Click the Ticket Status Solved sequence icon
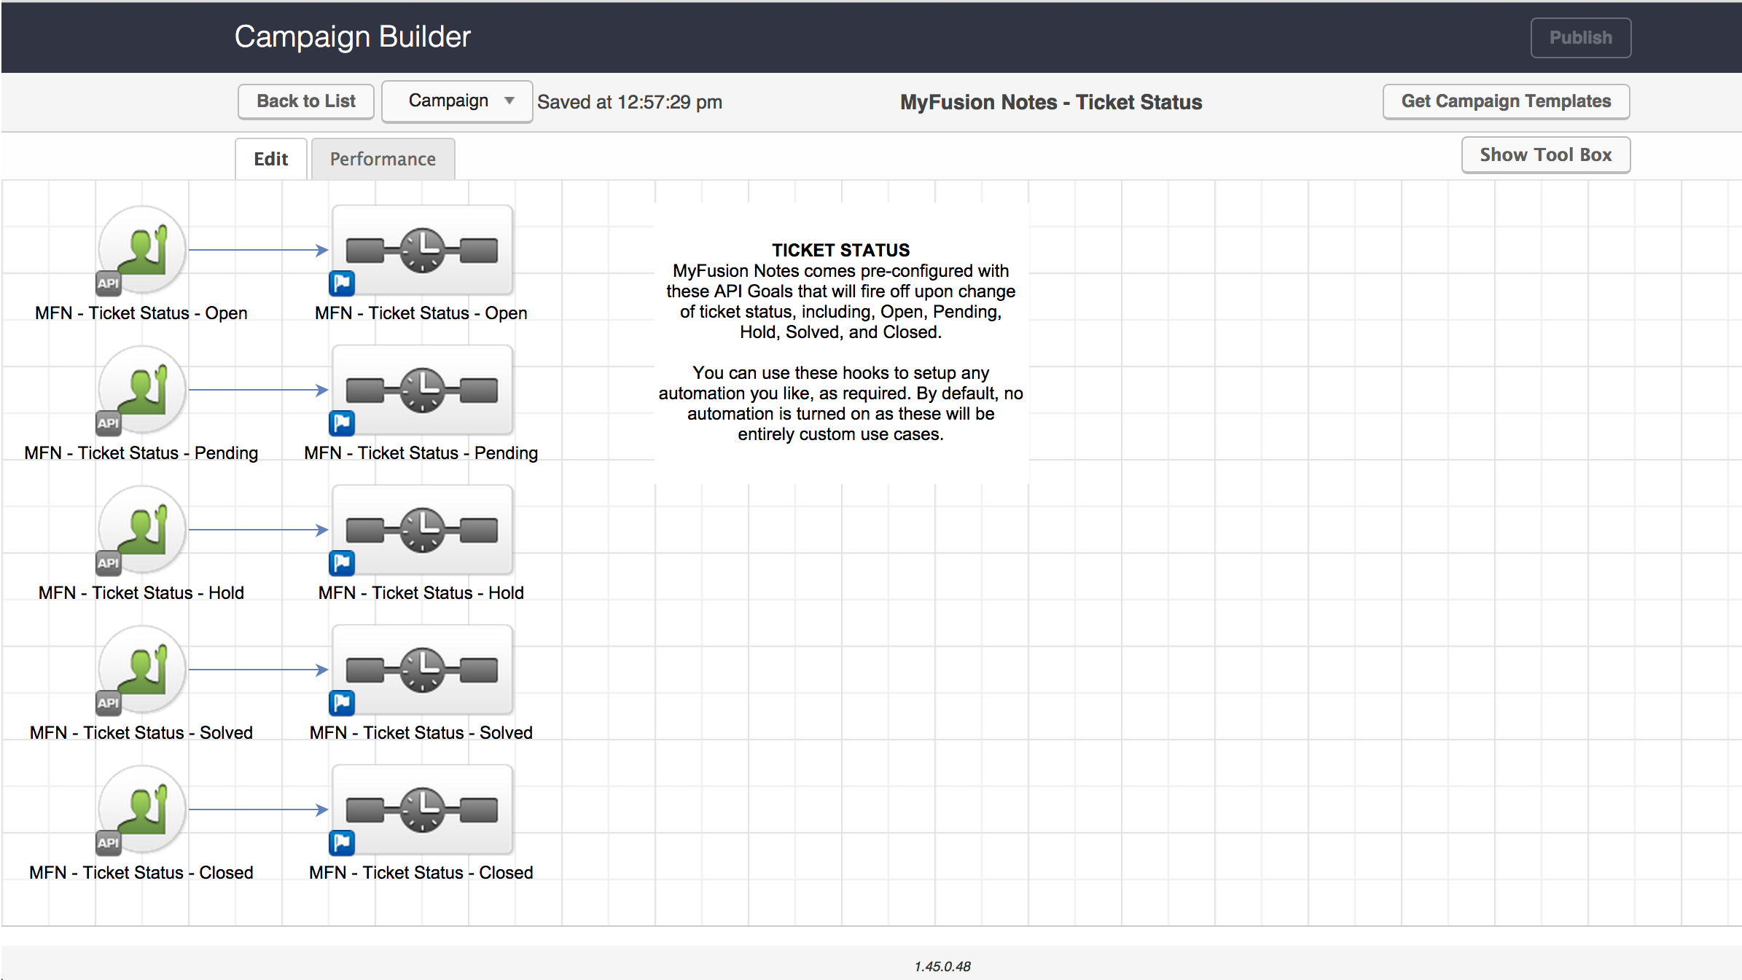The image size is (1742, 980). coord(422,670)
